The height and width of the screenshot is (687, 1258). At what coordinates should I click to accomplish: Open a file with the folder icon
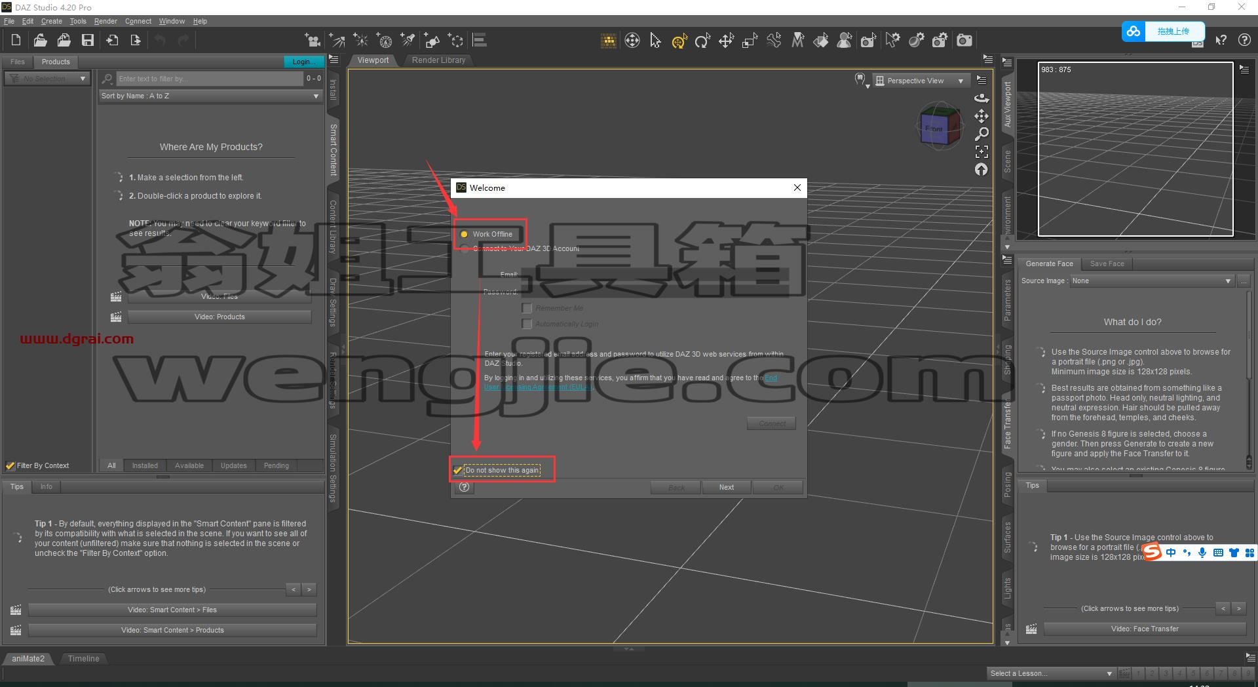coord(40,40)
